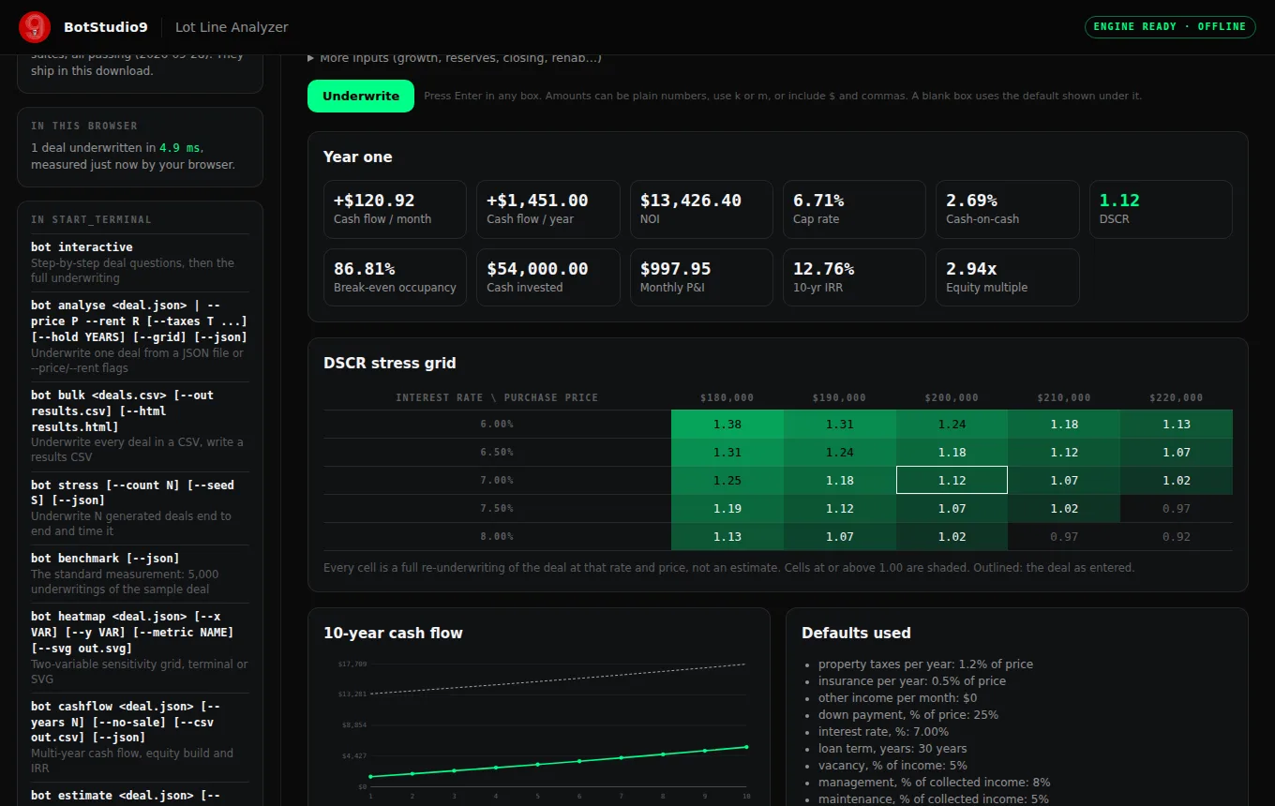Click the $220,000 purchase price column header
The height and width of the screenshot is (806, 1275).
pyautogui.click(x=1177, y=397)
